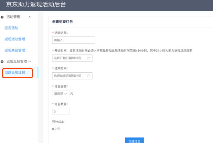Click the 红包面额 label
The height and width of the screenshot is (143, 213).
coord(61,86)
